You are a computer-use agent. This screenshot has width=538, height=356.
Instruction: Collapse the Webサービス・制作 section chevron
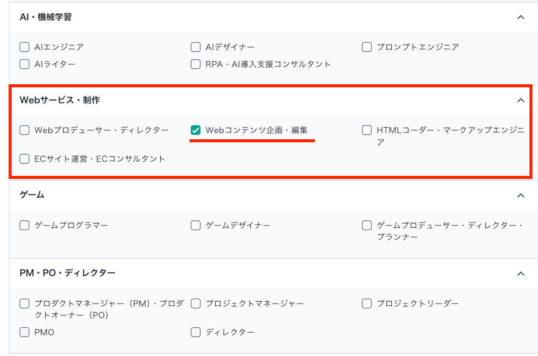coord(521,100)
